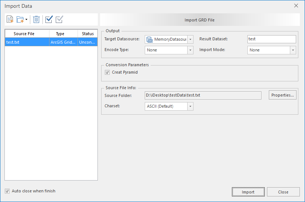Click the Delete trash can icon
This screenshot has width=305, height=202.
click(x=36, y=20)
